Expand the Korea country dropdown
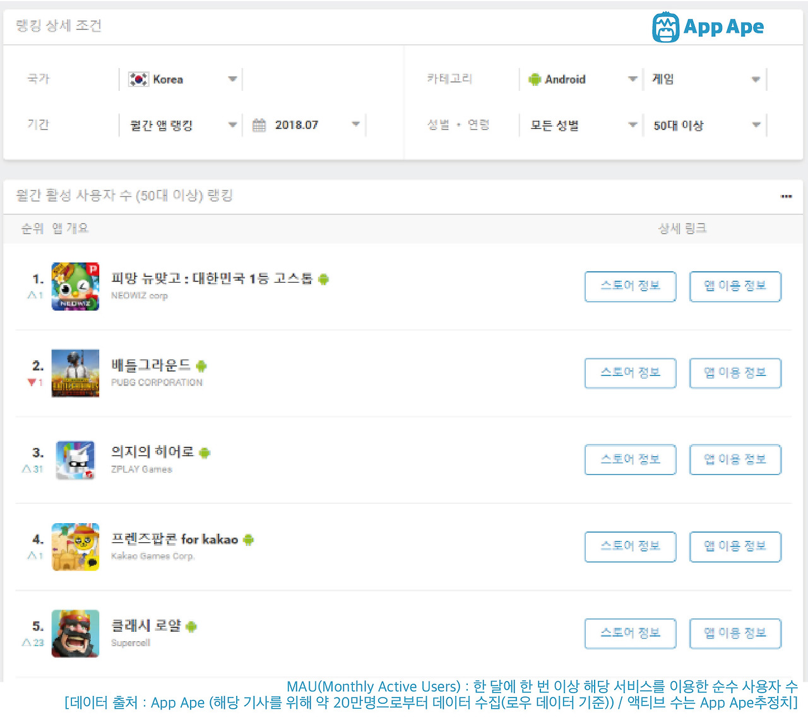 (x=181, y=80)
